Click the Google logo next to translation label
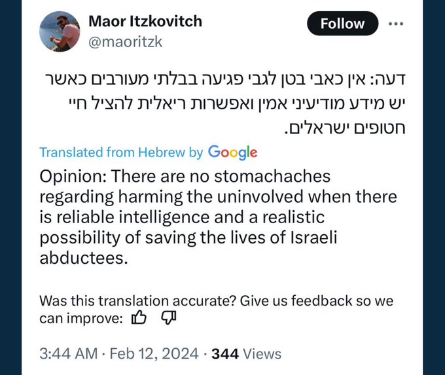The height and width of the screenshot is (375, 445). pyautogui.click(x=232, y=152)
